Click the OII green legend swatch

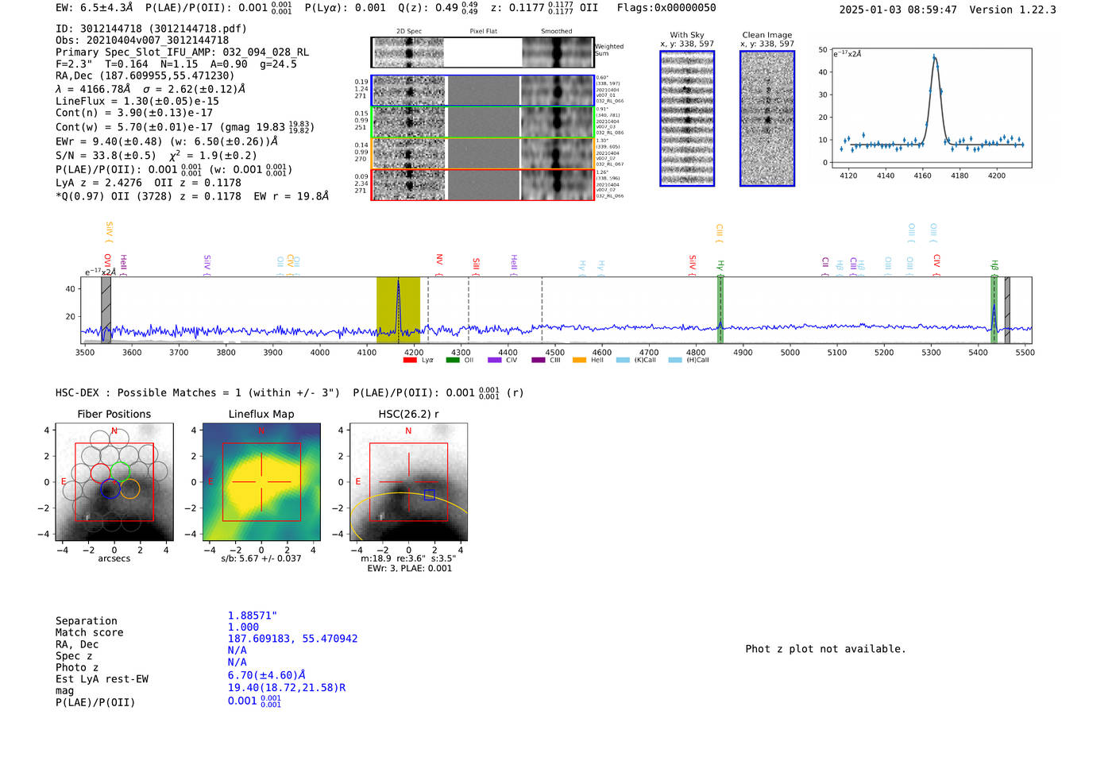point(453,360)
